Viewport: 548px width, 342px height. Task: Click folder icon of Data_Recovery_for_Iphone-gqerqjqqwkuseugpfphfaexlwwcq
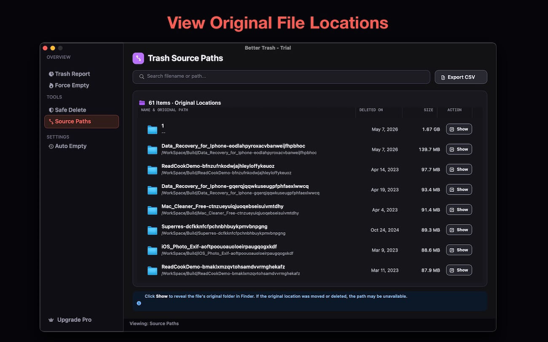point(152,190)
